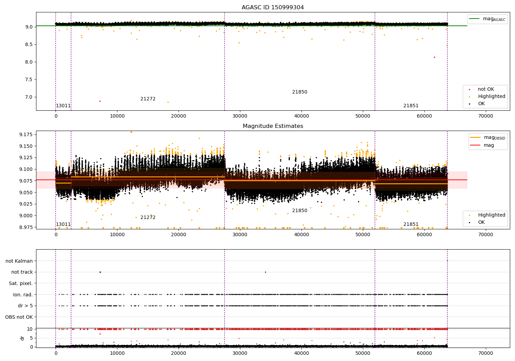Click obsid label 21272 in the AGASC ID plot
515x361 pixels.
tap(148, 99)
